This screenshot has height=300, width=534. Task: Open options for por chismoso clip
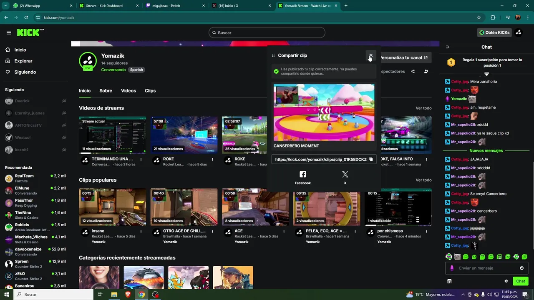pos(426,231)
